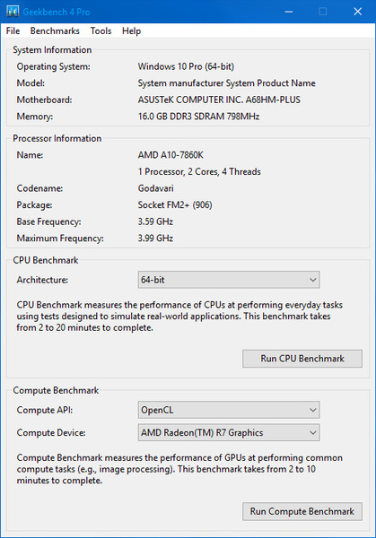
Task: Click the 'System Information' group heading
Action: coord(52,49)
